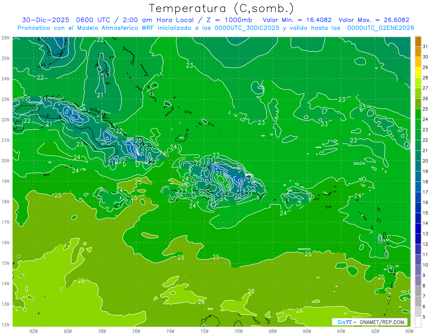435x336 pixels.
Task: Click the 'Valor Min. = 16.4082' value
Action: click(297, 20)
